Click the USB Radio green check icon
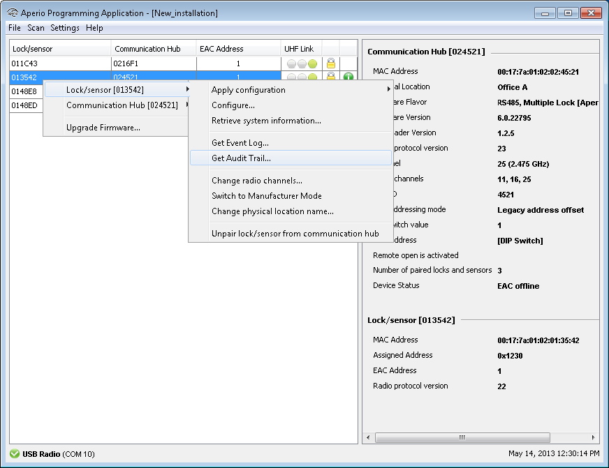Viewport: 609px width, 468px height. pyautogui.click(x=15, y=453)
